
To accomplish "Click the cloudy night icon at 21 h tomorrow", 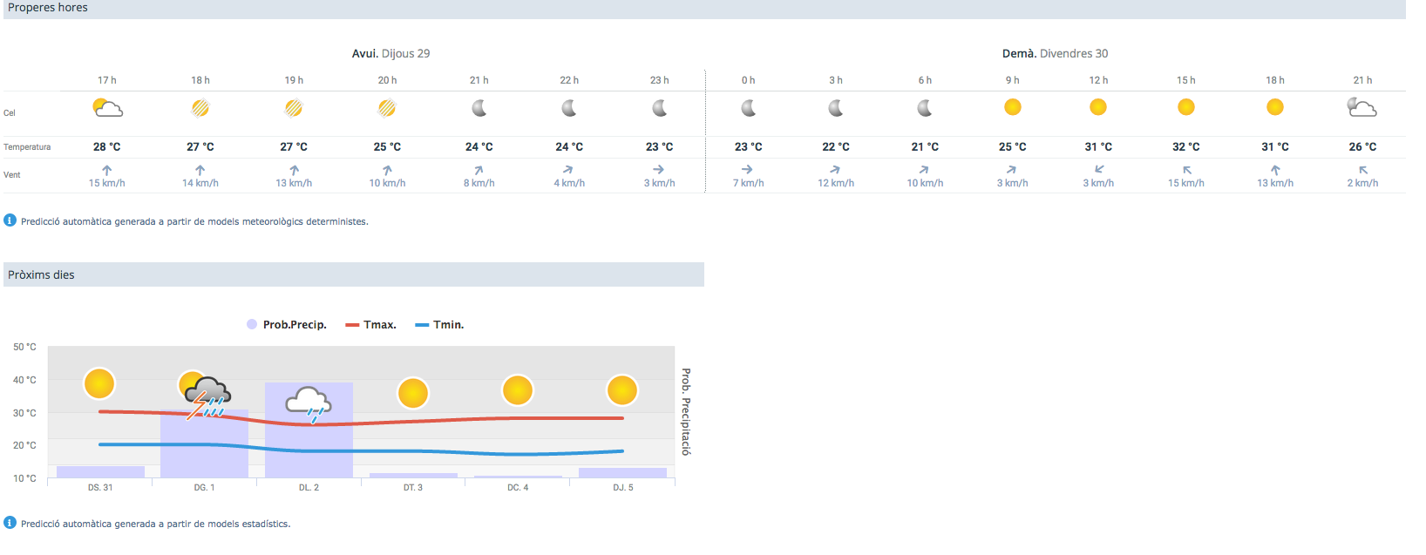I will 1361,108.
